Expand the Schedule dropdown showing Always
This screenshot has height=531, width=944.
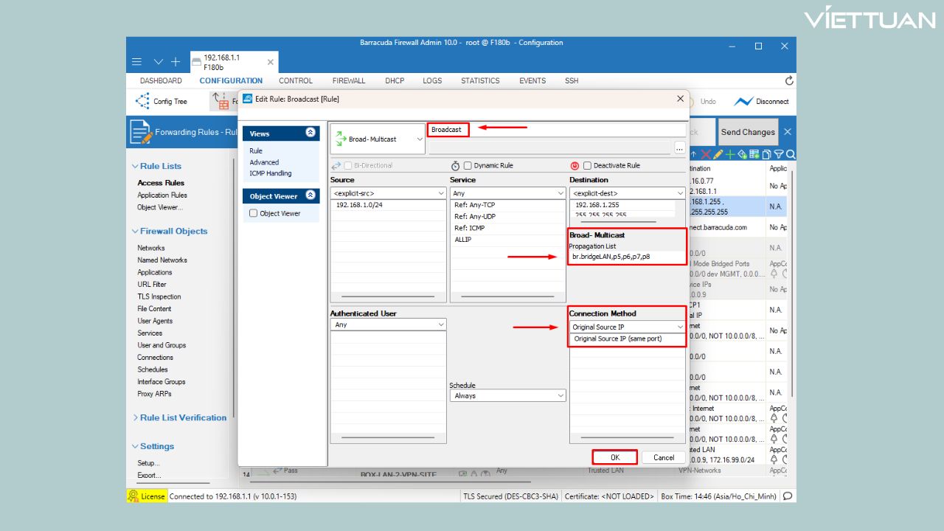tap(507, 396)
